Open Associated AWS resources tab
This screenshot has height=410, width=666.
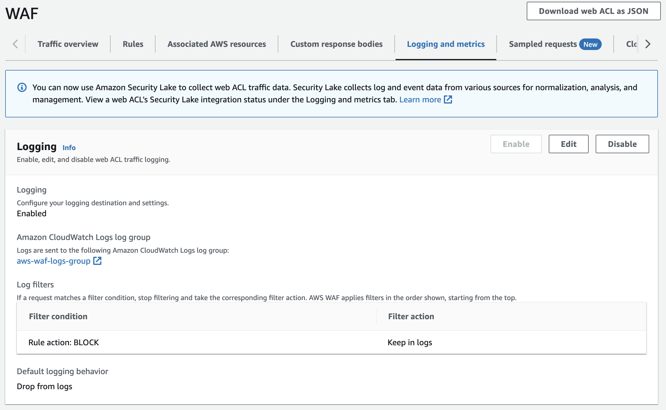[217, 44]
